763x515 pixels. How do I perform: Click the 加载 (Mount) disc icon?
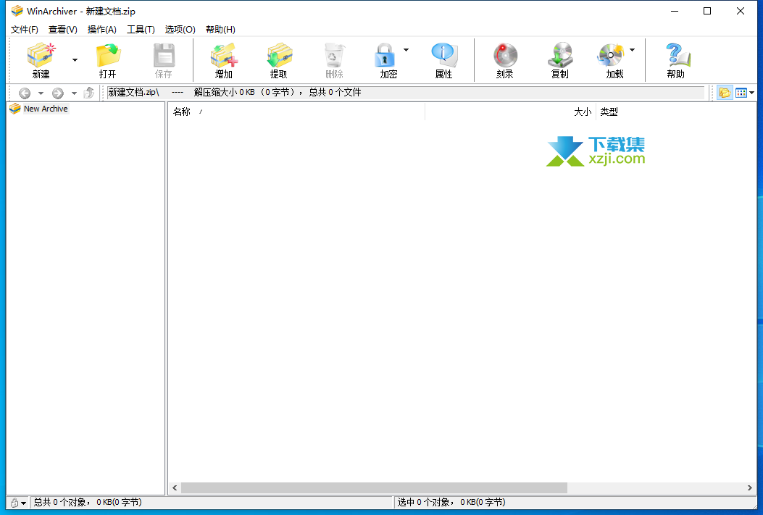[x=611, y=55]
